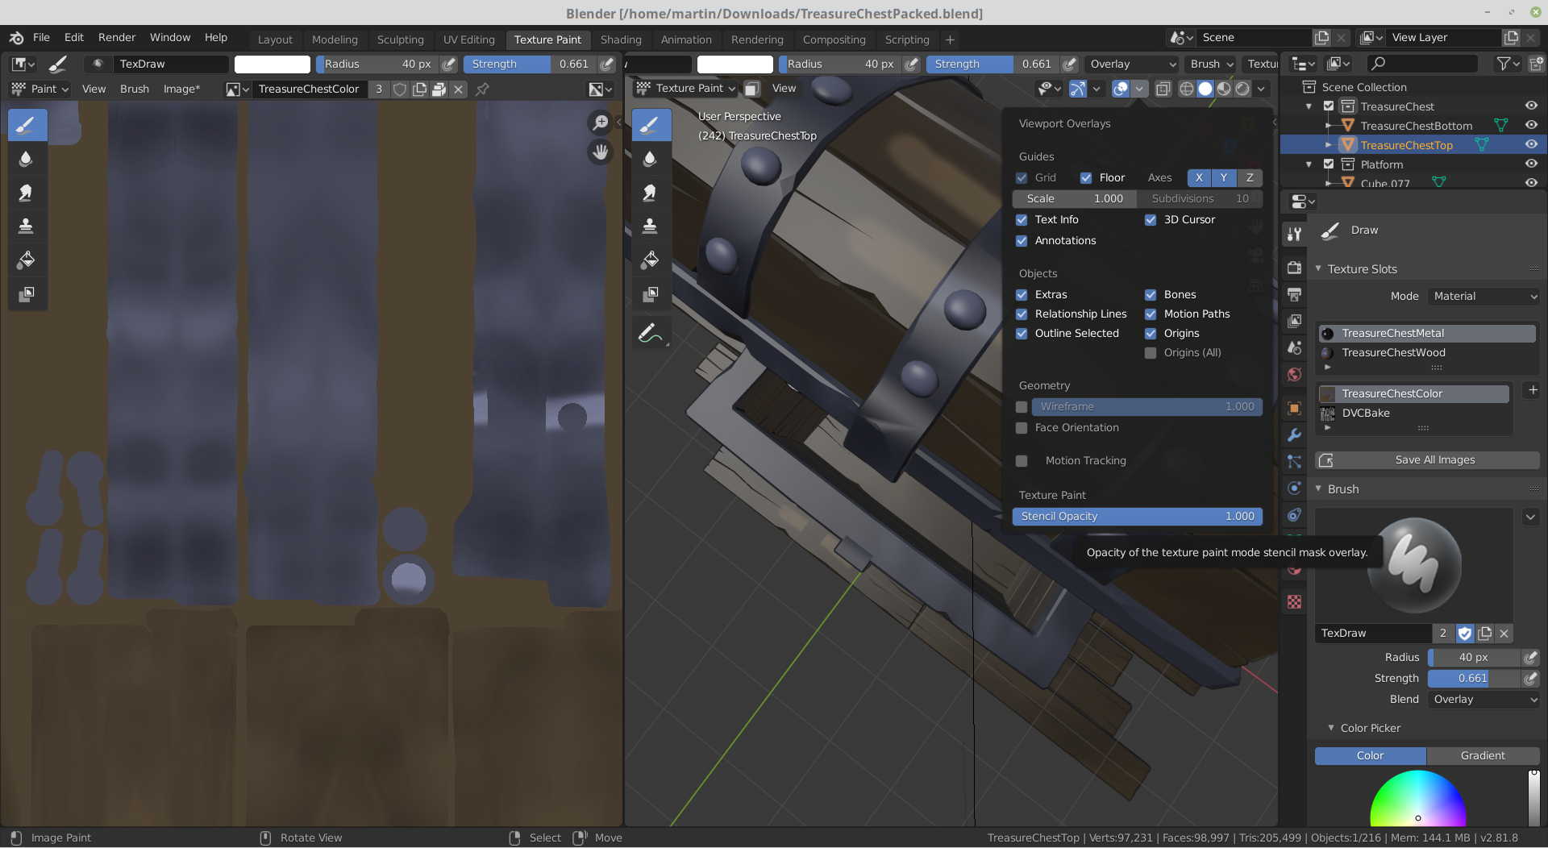Switch to the UV Editing workspace tab

(x=468, y=39)
